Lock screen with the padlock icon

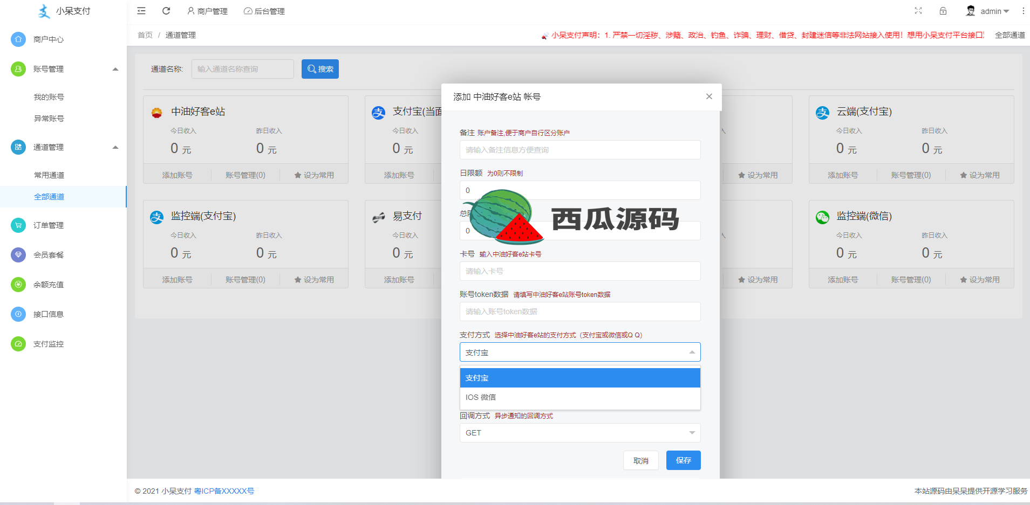click(x=943, y=11)
